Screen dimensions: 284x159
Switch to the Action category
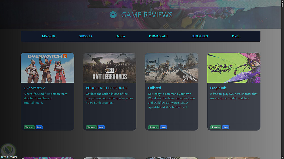pos(120,36)
